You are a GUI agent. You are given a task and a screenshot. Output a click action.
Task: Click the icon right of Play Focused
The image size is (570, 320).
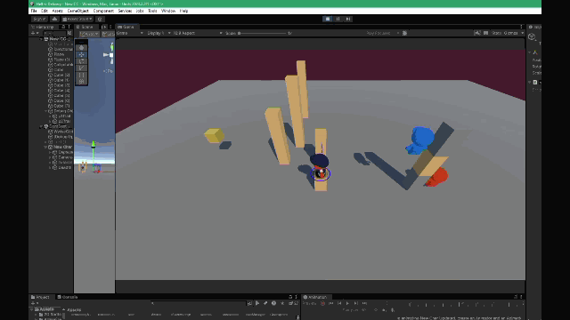pyautogui.click(x=404, y=33)
